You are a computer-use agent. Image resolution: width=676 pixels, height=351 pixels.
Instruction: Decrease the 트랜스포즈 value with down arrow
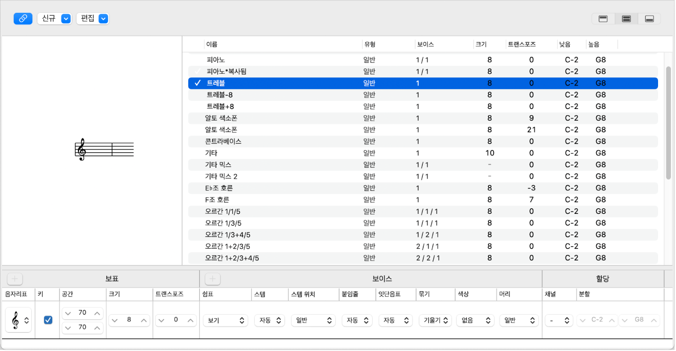click(161, 320)
